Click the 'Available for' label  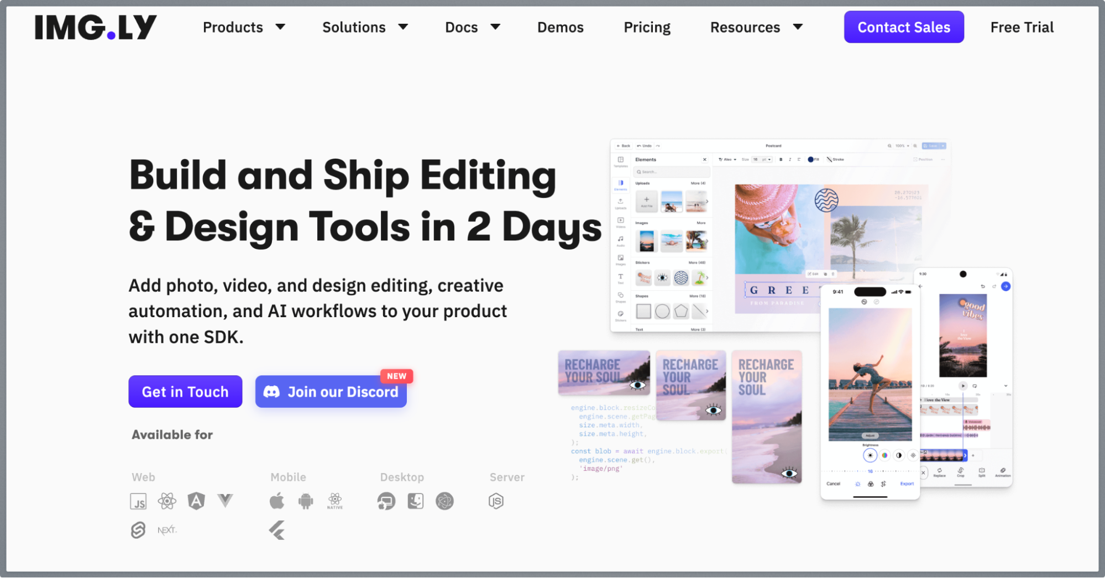pyautogui.click(x=172, y=435)
